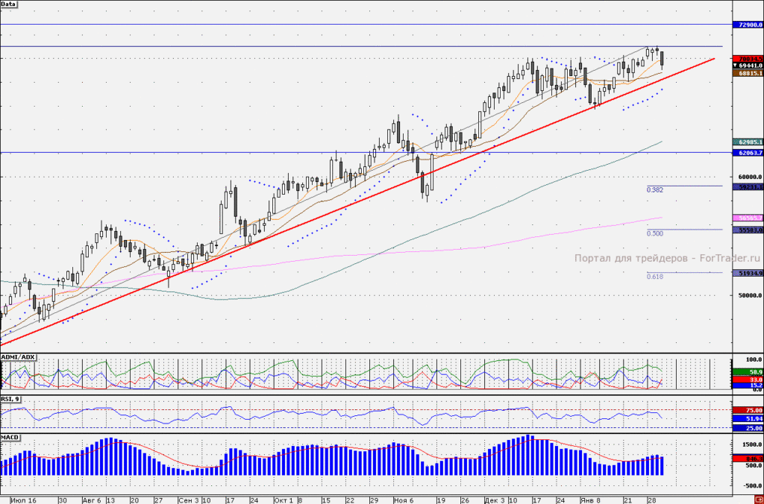Image resolution: width=764 pixels, height=504 pixels.
Task: Open the MACD indicator label
Action: (10, 438)
